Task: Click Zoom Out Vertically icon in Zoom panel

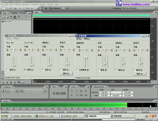Action: click(x=86, y=95)
